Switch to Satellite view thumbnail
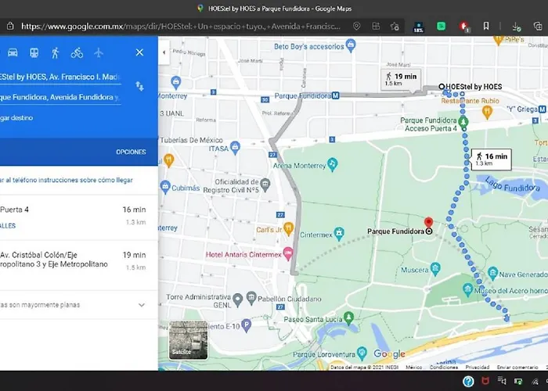Image resolution: width=548 pixels, height=391 pixels. (189, 340)
